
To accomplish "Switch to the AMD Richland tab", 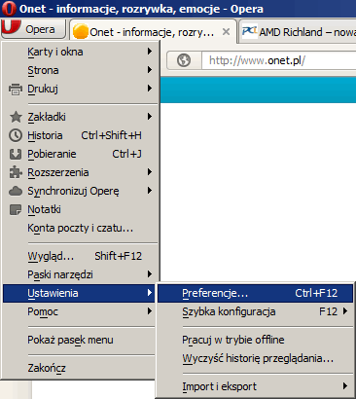I will pos(298,32).
